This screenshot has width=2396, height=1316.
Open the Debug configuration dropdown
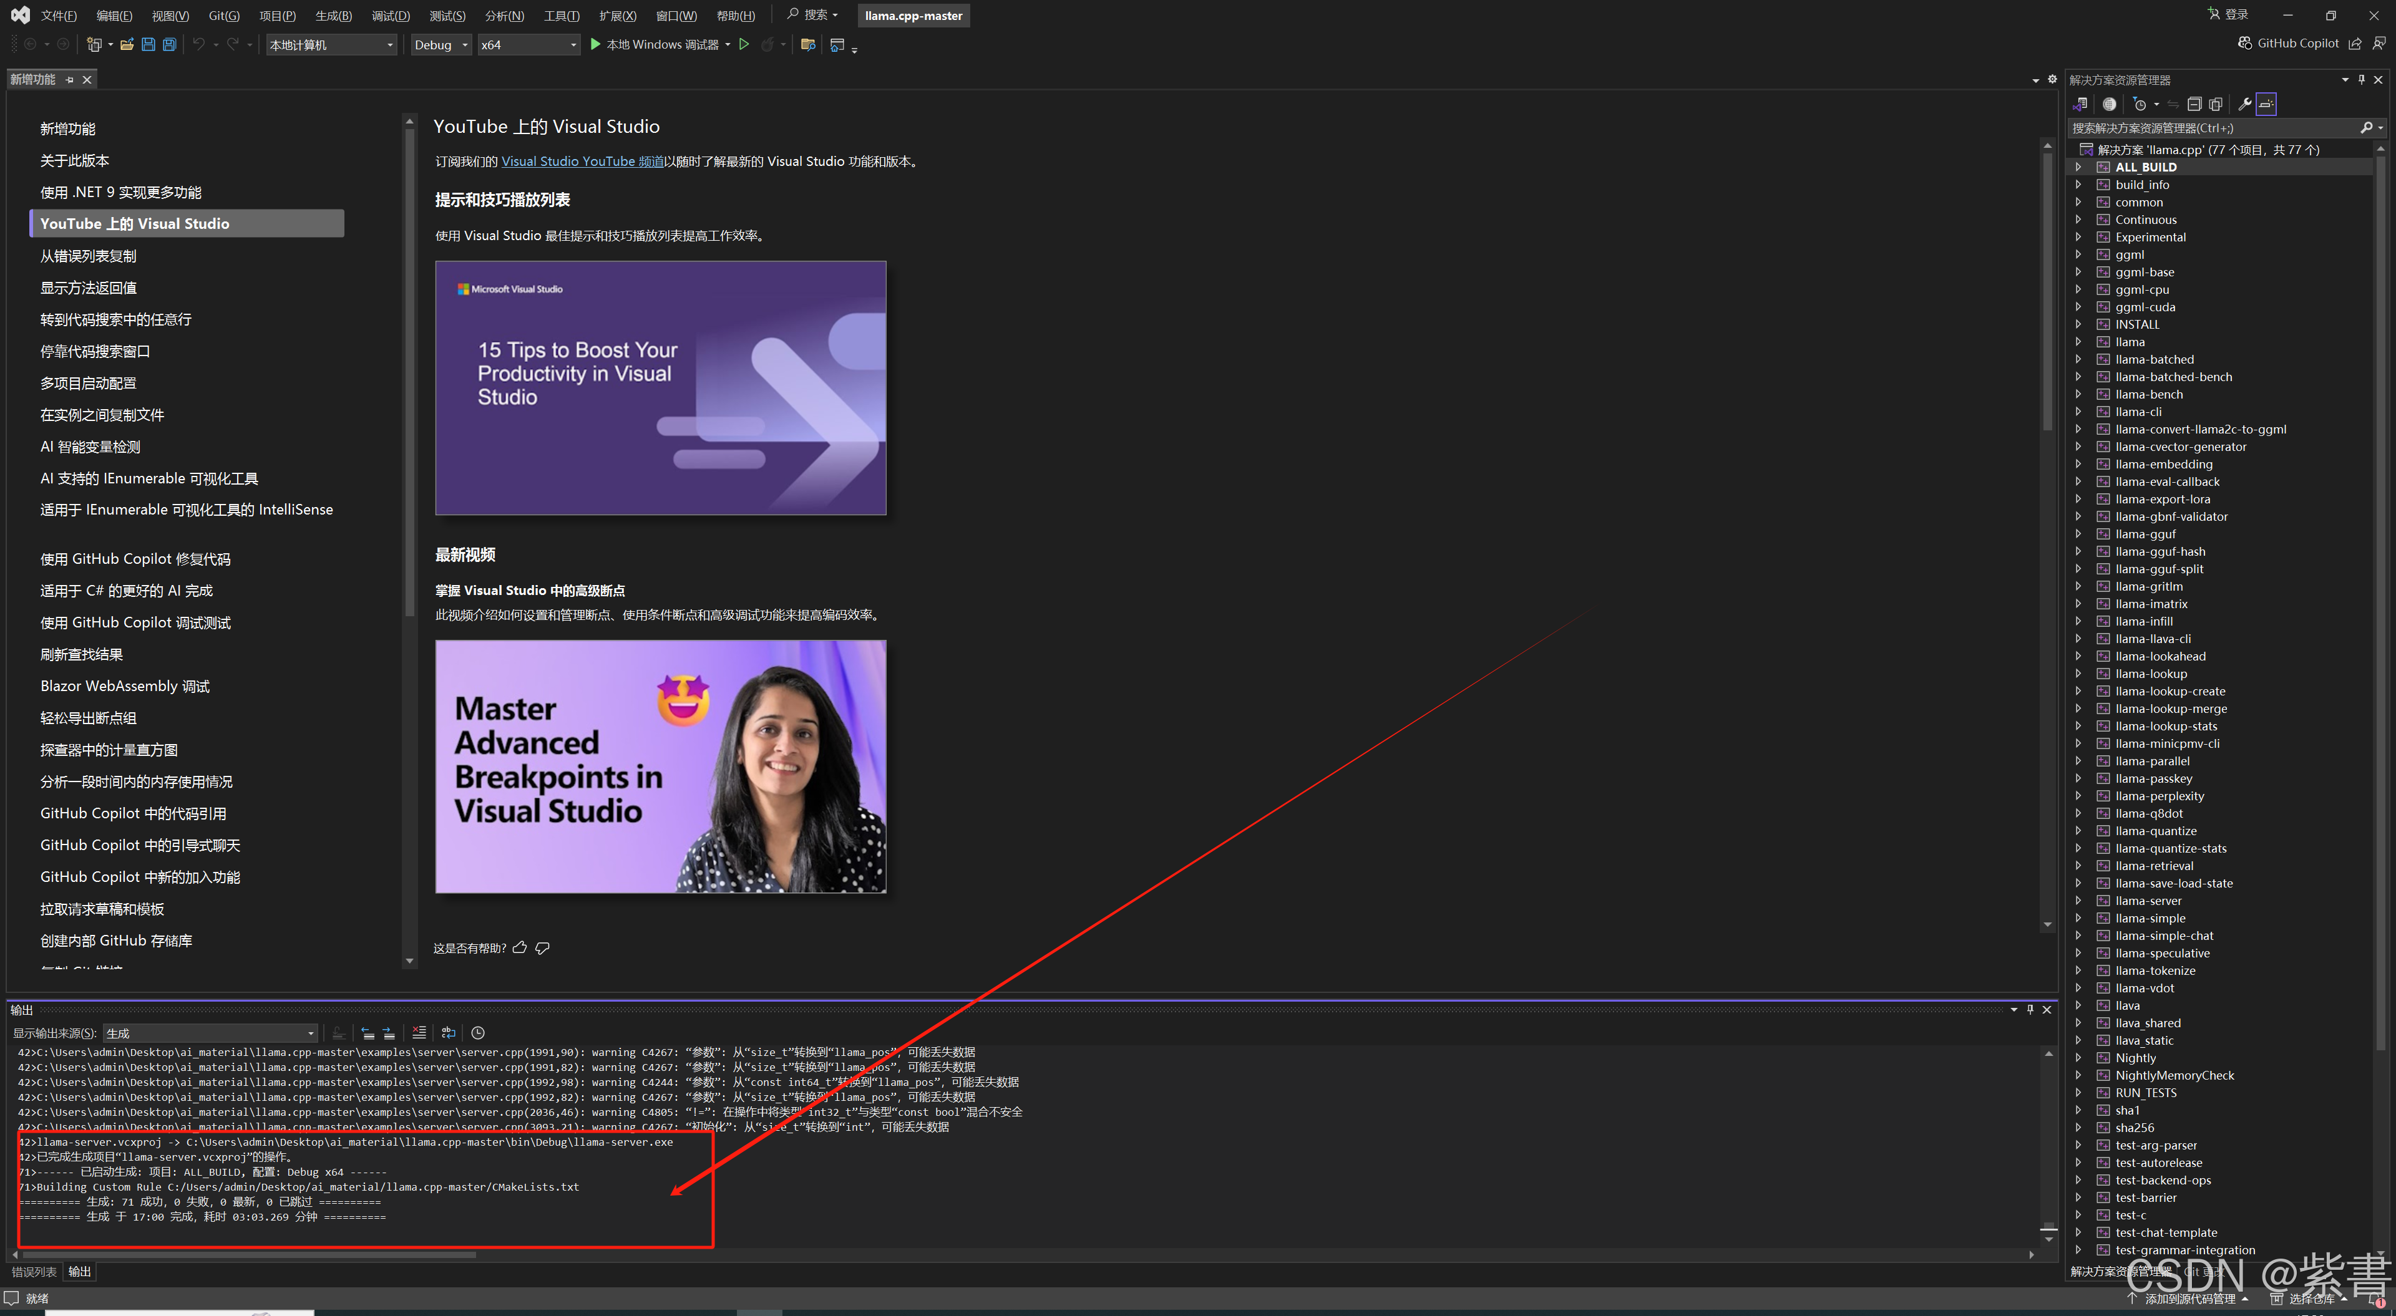point(441,45)
